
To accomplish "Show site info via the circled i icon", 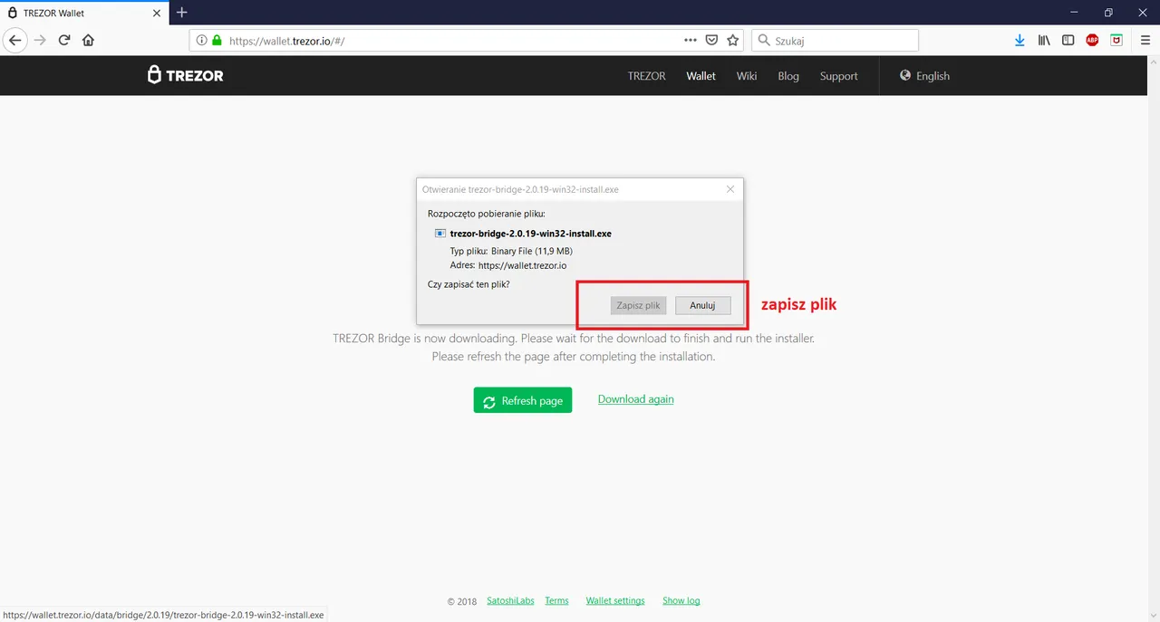I will coord(201,40).
